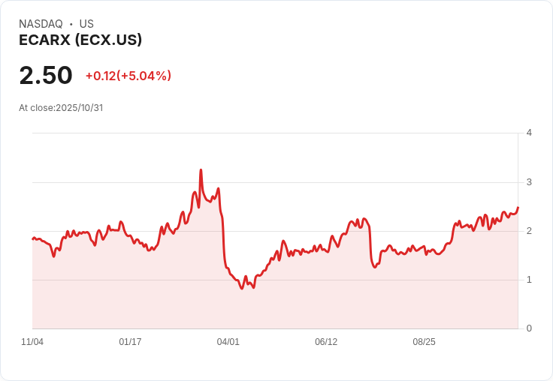Click the NASDAQ exchange label

click(41, 24)
